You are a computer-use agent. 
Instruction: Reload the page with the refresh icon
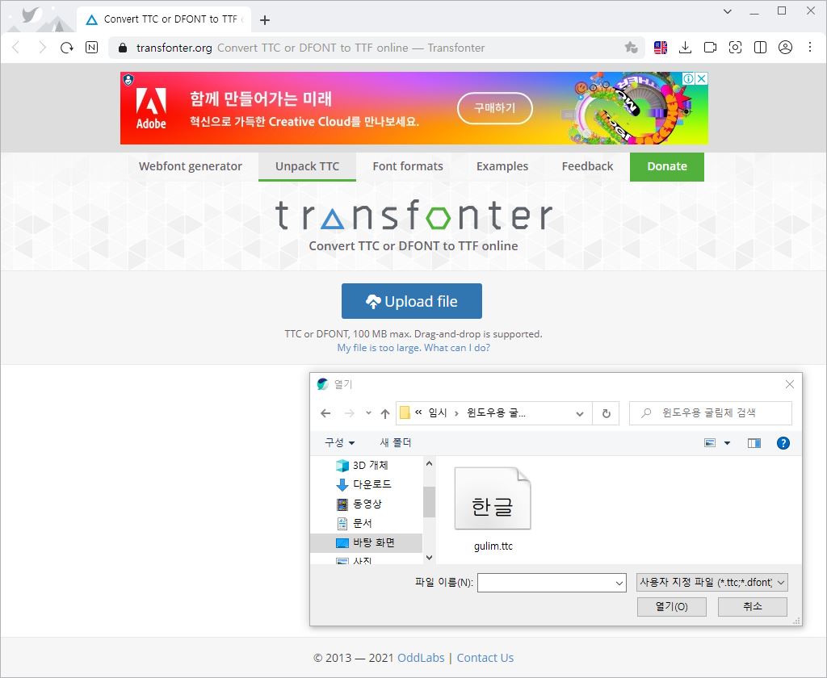click(67, 48)
